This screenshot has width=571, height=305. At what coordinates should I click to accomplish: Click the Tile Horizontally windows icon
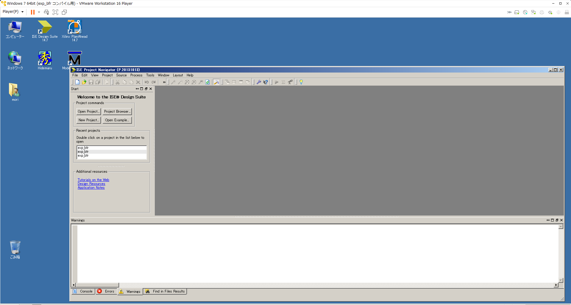[234, 82]
